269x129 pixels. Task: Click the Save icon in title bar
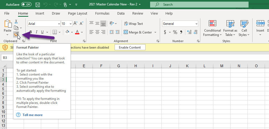38,5
